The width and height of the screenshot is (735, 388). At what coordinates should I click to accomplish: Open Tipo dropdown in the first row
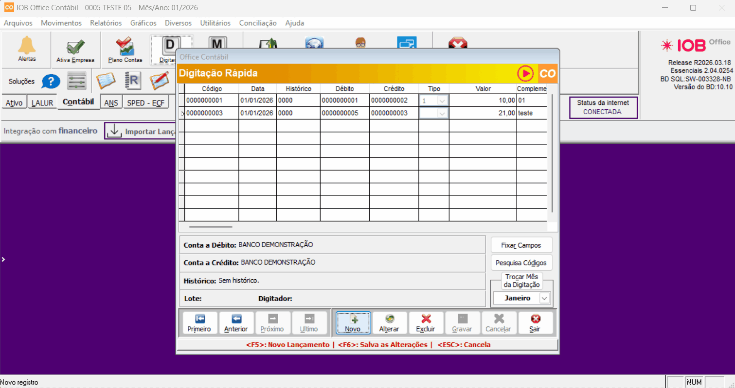coord(442,101)
